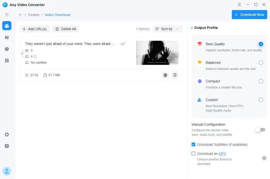Collapse the sidebar menu icon

7,15
